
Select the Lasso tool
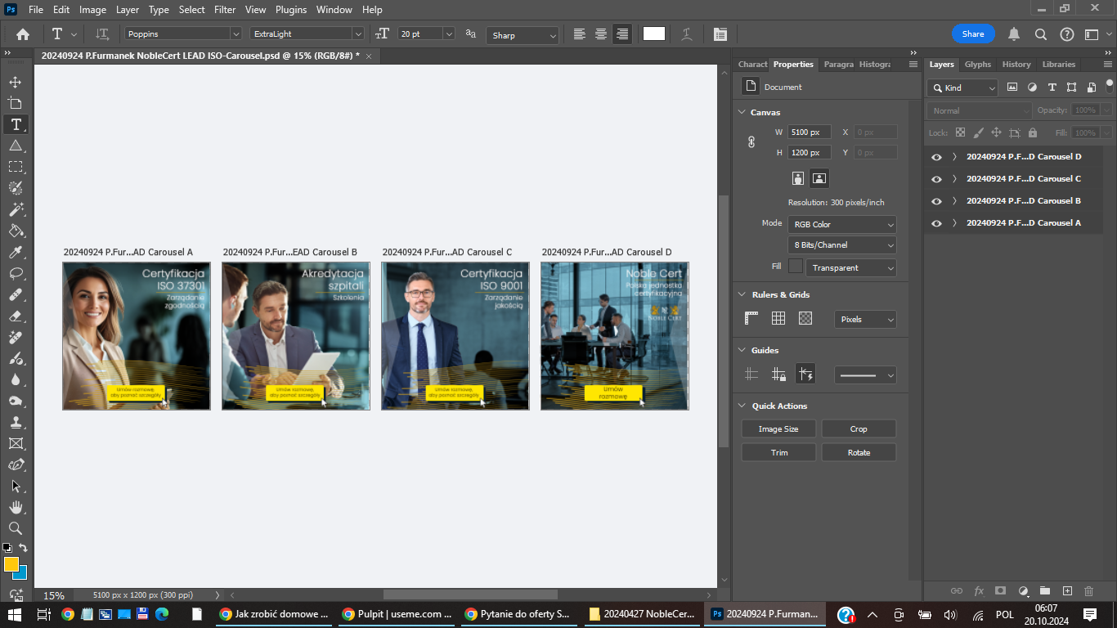coord(16,273)
